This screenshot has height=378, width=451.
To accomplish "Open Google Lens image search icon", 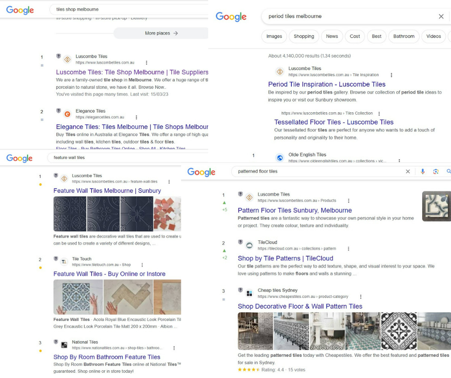I will point(436,171).
